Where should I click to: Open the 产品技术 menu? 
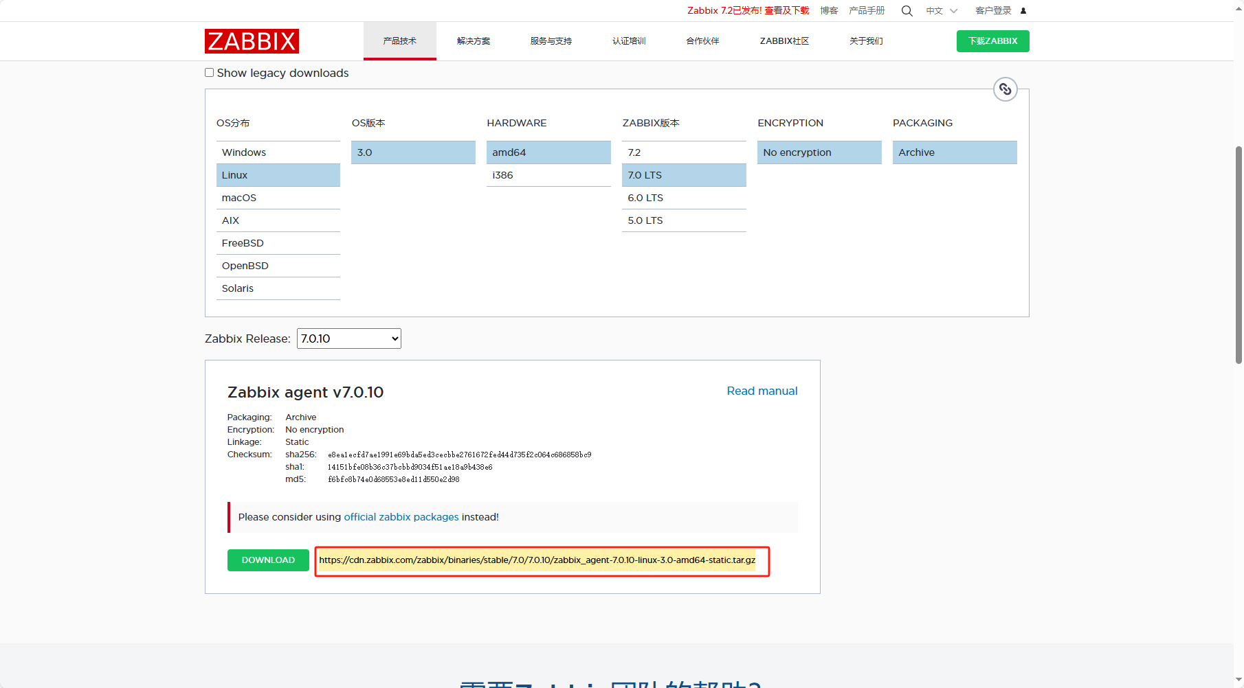point(400,41)
